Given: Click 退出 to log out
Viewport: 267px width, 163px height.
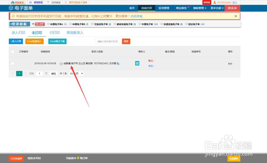Looking at the screenshot, I should pos(235,3).
